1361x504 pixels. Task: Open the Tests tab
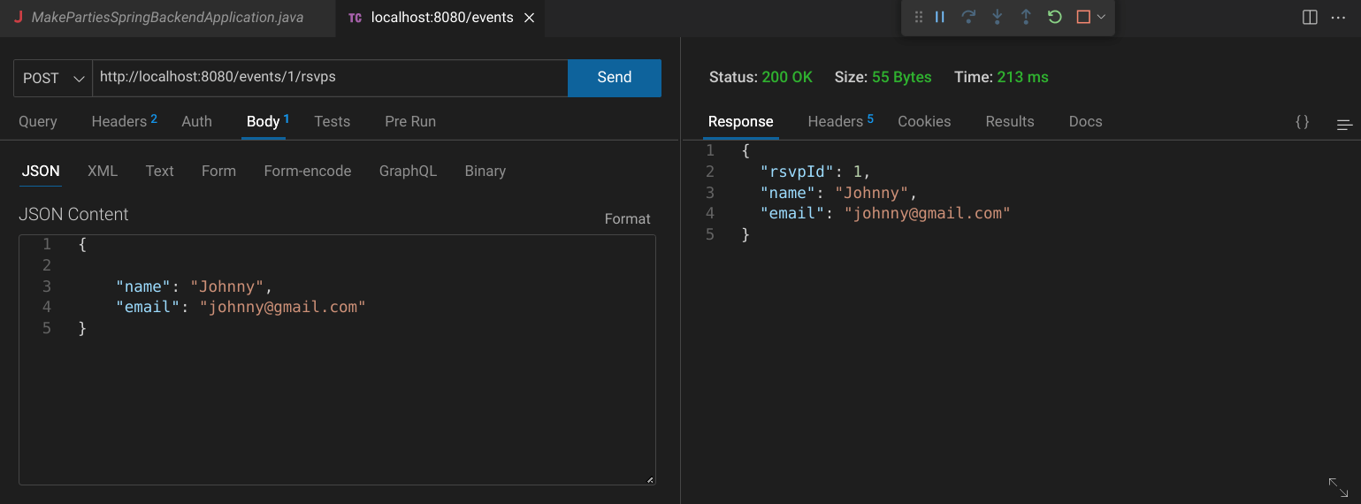[x=333, y=121]
